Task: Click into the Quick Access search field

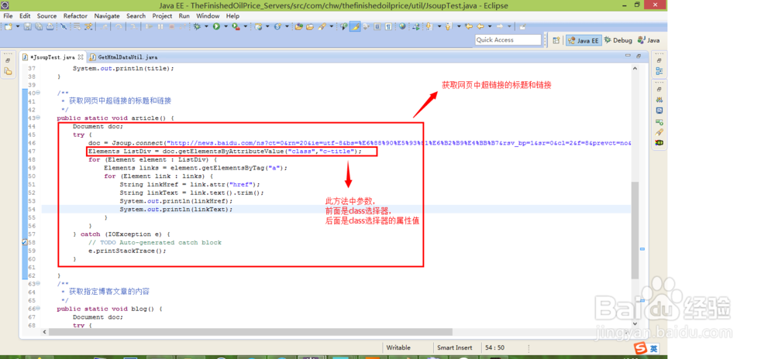Action: [508, 40]
